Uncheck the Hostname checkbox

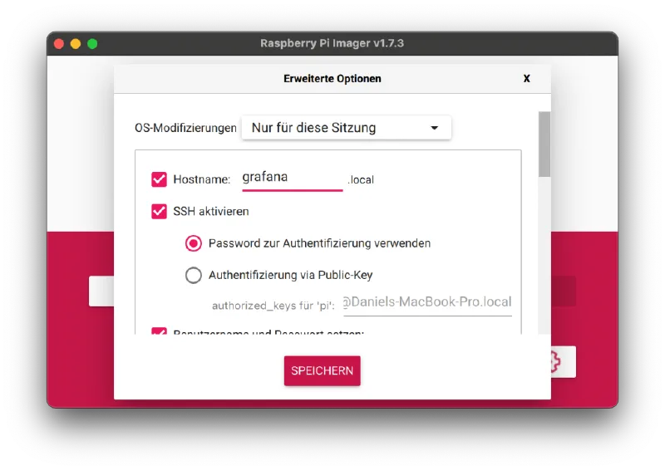pyautogui.click(x=159, y=179)
